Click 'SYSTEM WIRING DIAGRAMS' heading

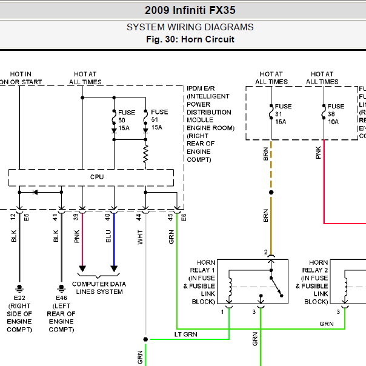coord(190,27)
